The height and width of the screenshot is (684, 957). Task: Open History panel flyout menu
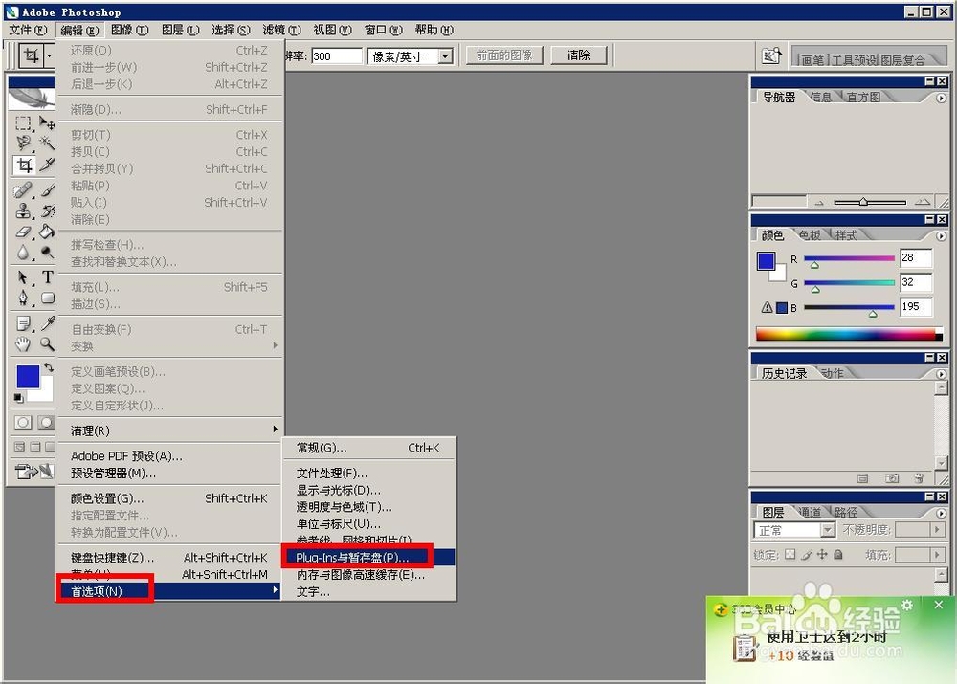[941, 373]
